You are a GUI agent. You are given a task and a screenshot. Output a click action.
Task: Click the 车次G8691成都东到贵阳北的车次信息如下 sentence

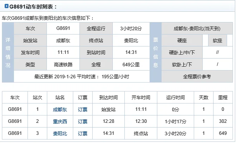click(48, 18)
